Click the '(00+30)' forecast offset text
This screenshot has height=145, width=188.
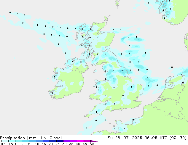[x=178, y=138]
